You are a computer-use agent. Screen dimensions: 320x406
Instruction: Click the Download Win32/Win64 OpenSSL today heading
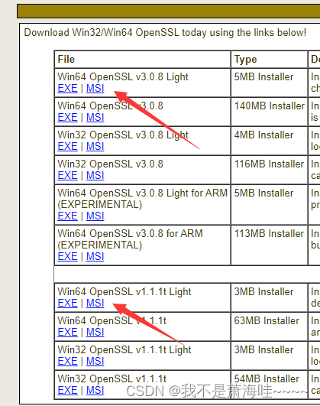click(x=165, y=33)
